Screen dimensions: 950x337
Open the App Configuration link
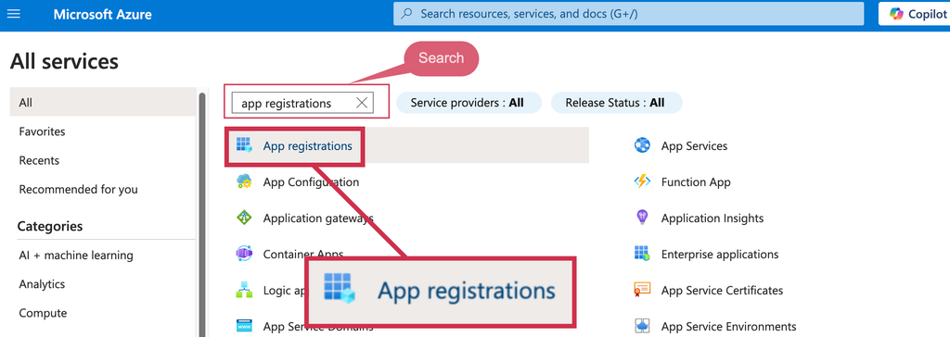[311, 182]
